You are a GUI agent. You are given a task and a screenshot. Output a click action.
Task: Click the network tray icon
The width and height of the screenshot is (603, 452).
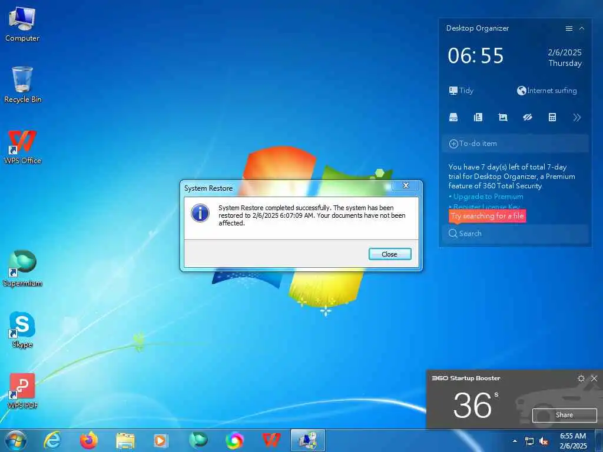click(x=529, y=441)
